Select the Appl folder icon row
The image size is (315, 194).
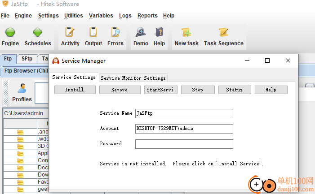20,154
